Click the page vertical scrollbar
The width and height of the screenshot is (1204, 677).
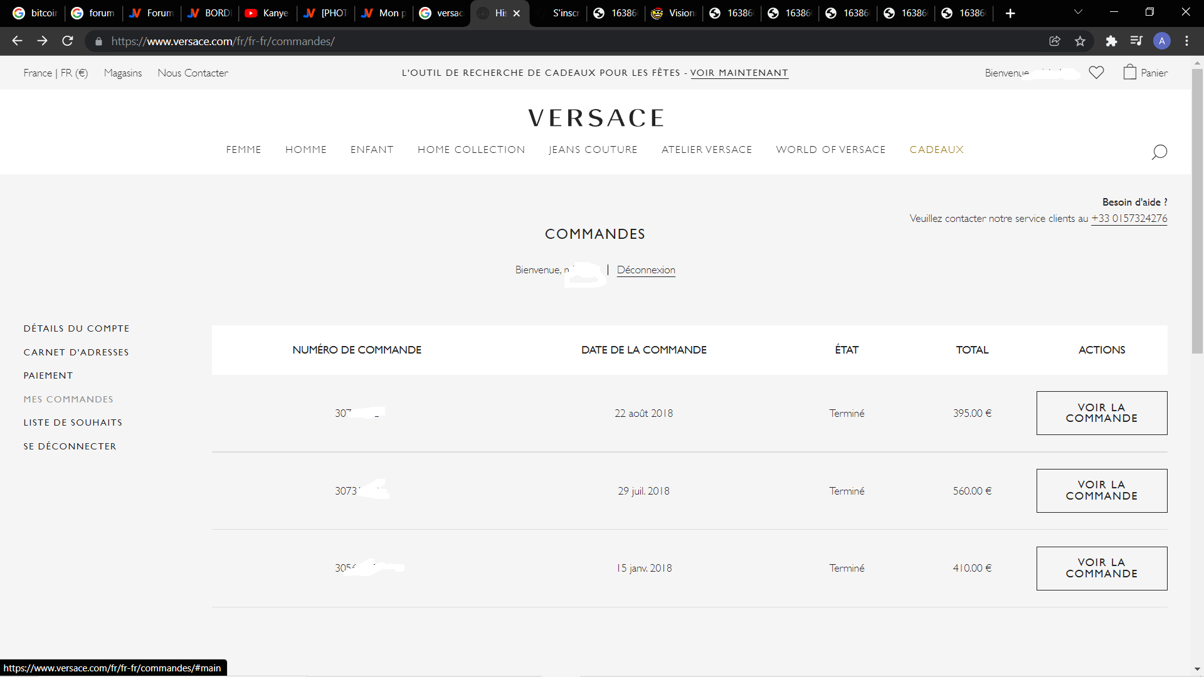[1197, 210]
